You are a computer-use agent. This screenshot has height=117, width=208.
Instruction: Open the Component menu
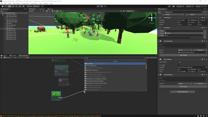(x=25, y=4)
